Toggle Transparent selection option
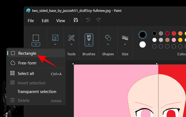 37,92
